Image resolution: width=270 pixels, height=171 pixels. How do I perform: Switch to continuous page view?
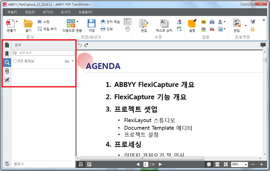pyautogui.click(x=81, y=164)
